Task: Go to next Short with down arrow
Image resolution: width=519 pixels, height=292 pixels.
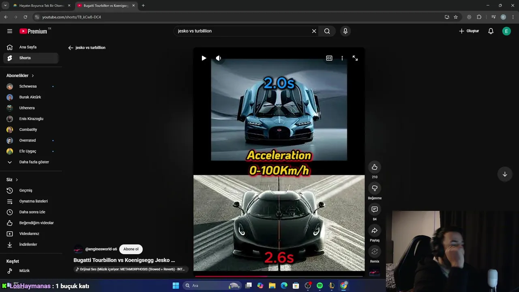Action: 505,174
